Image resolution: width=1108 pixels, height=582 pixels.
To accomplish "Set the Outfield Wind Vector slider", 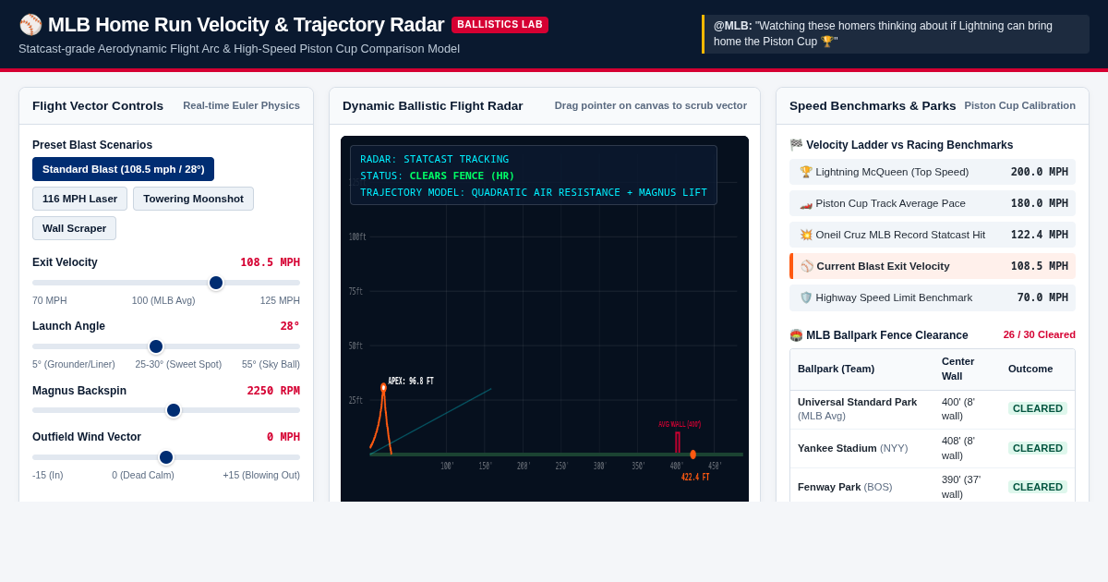I will pos(166,457).
